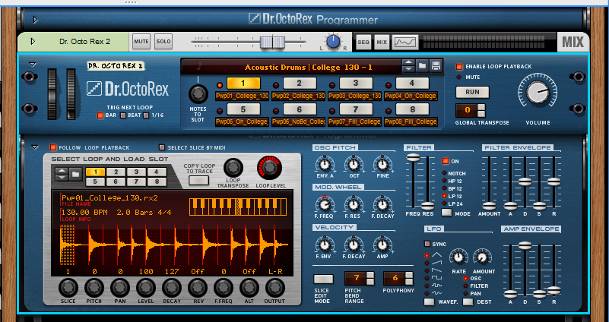Screen dimensions: 609x322
Task: Click the Velocity Amp knob
Action: click(x=382, y=245)
